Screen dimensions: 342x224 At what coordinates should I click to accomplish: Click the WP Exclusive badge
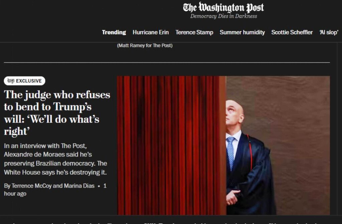(x=24, y=81)
